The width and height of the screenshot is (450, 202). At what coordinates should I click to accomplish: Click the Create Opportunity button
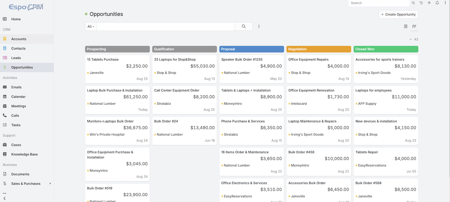coord(399,14)
